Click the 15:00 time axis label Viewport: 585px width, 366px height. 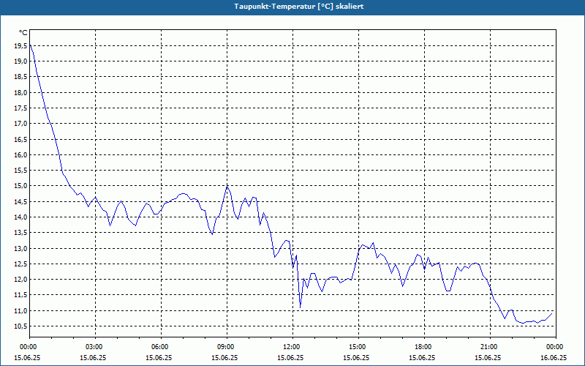[359, 347]
